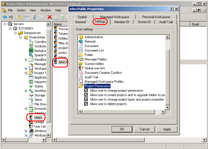The image size is (208, 149).
Task: Click the Up one level folder icon
Action: click(x=20, y=17)
